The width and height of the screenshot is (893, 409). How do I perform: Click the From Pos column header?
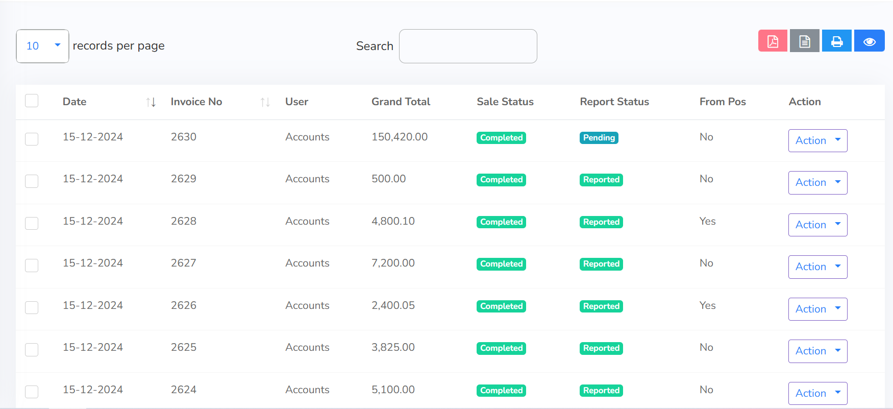[723, 102]
